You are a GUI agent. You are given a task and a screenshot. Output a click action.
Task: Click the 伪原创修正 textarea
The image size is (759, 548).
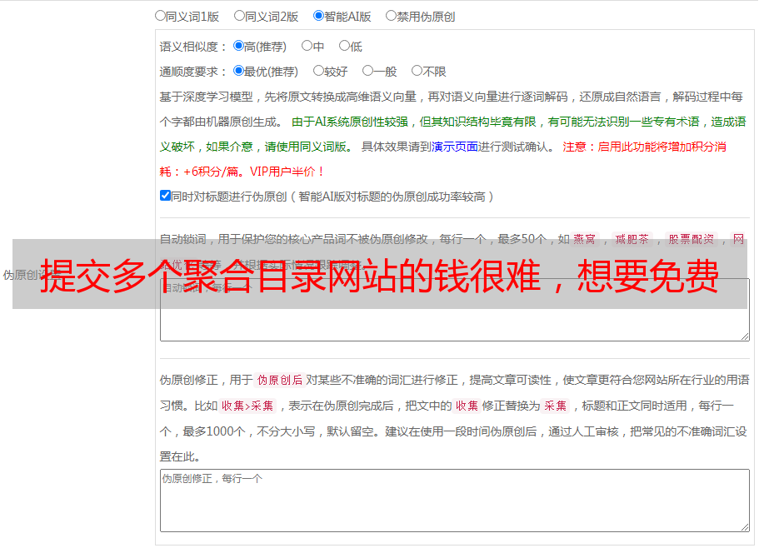(455, 501)
